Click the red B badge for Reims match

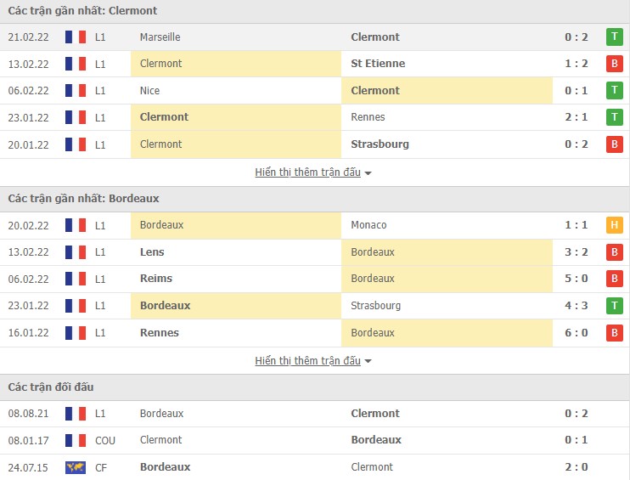[614, 279]
